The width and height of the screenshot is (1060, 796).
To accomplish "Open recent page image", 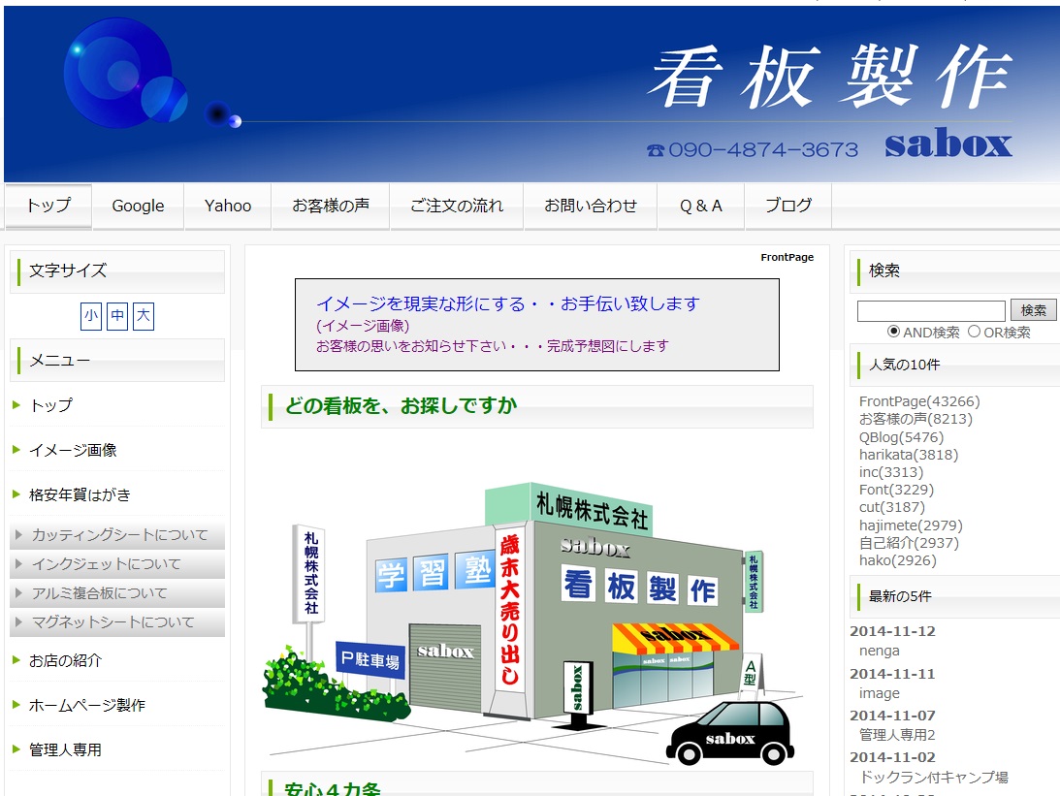I will [879, 693].
